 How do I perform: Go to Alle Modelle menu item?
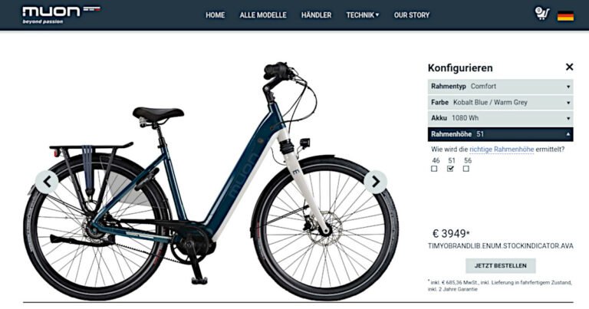263,15
